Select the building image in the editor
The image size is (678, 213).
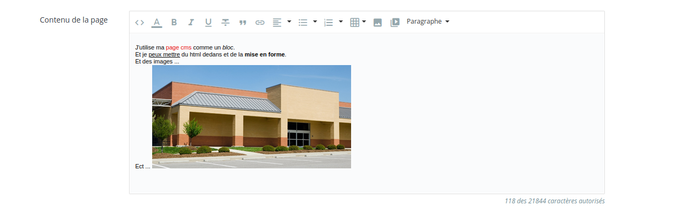pos(252,117)
